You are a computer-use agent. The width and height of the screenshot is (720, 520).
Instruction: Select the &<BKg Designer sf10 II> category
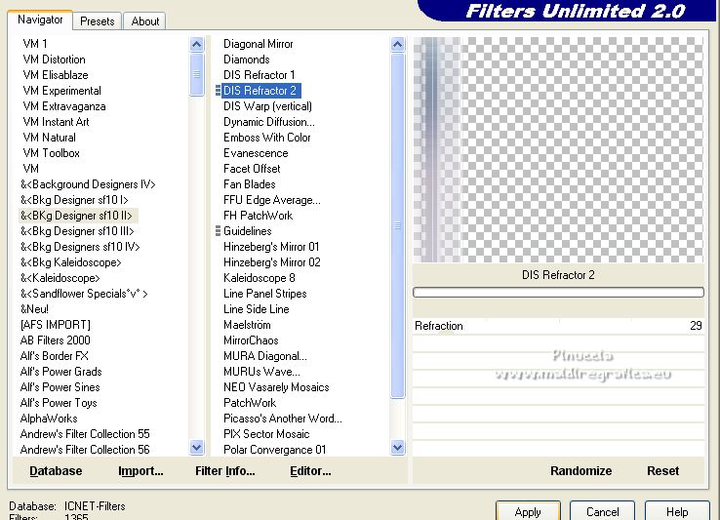[x=77, y=216]
